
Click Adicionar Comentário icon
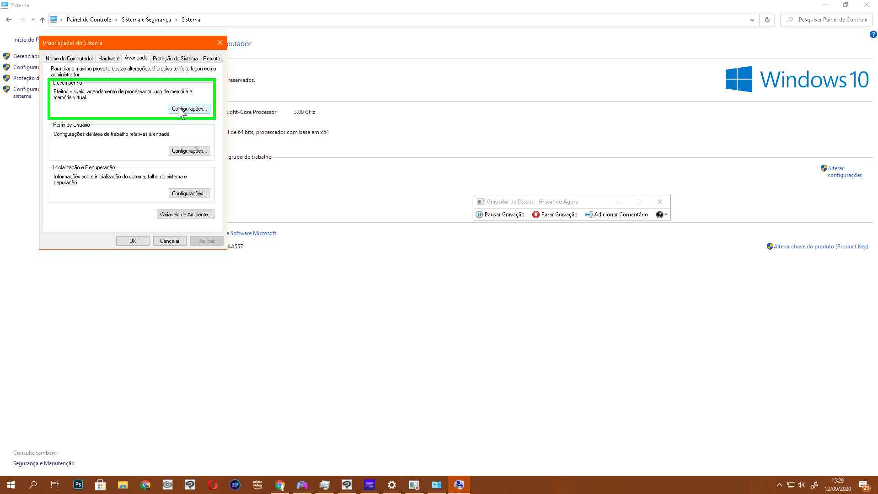pyautogui.click(x=589, y=215)
